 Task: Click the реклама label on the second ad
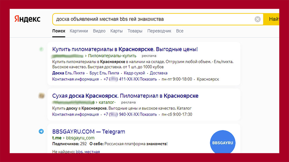tap(128, 102)
